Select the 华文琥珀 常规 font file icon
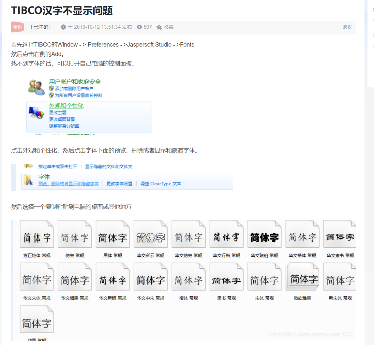The height and width of the screenshot is (345, 374). pos(264,234)
